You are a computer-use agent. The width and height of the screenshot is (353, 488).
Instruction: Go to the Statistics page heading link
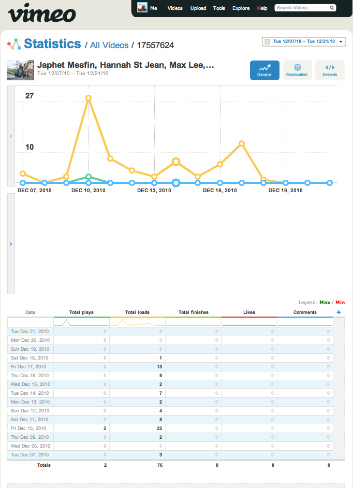pos(52,44)
